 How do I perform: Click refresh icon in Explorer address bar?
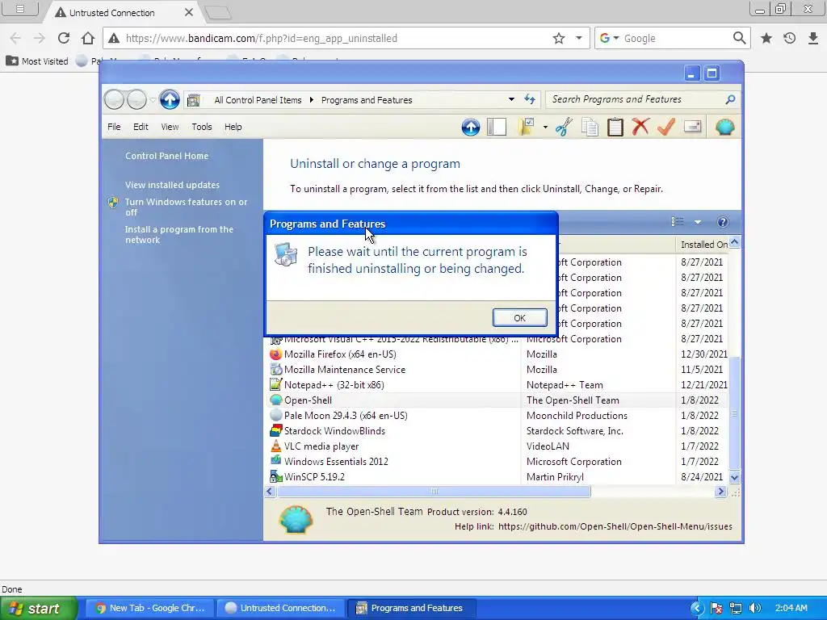pyautogui.click(x=530, y=99)
